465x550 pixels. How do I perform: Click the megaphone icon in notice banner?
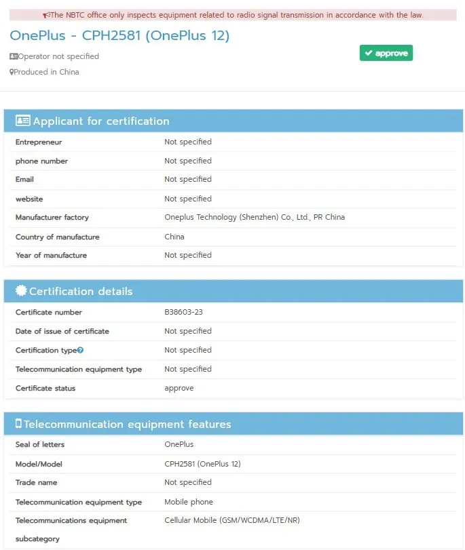click(x=46, y=15)
